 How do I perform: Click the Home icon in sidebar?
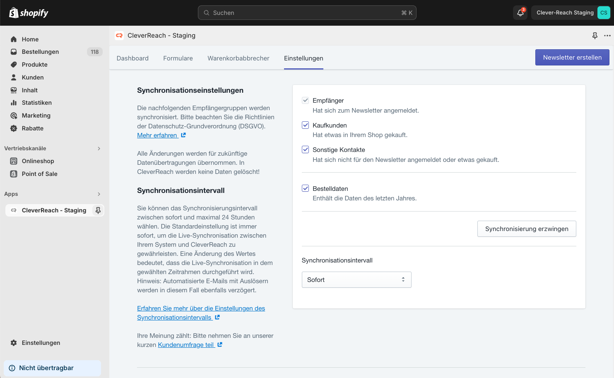pos(14,39)
